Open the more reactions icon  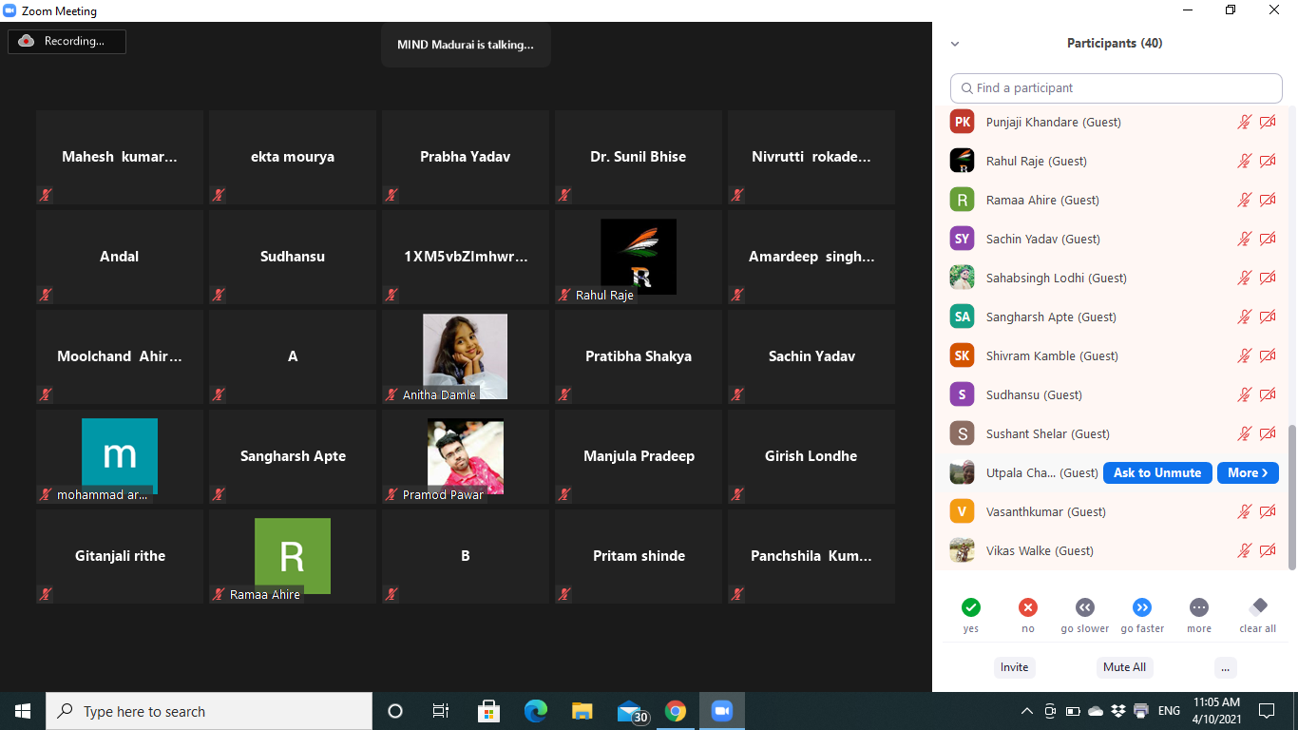pyautogui.click(x=1199, y=607)
